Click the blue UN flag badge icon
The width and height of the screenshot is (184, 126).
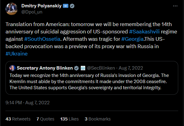coord(66,6)
